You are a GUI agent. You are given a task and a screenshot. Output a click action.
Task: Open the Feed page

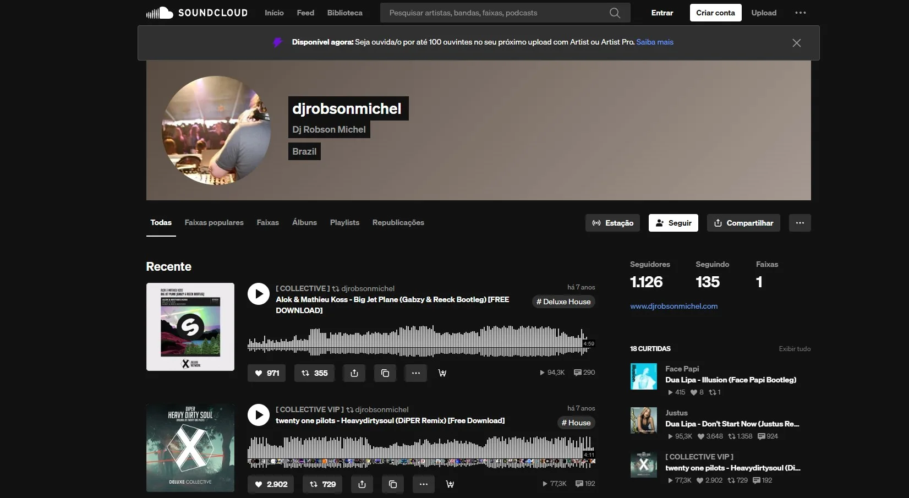(x=305, y=13)
